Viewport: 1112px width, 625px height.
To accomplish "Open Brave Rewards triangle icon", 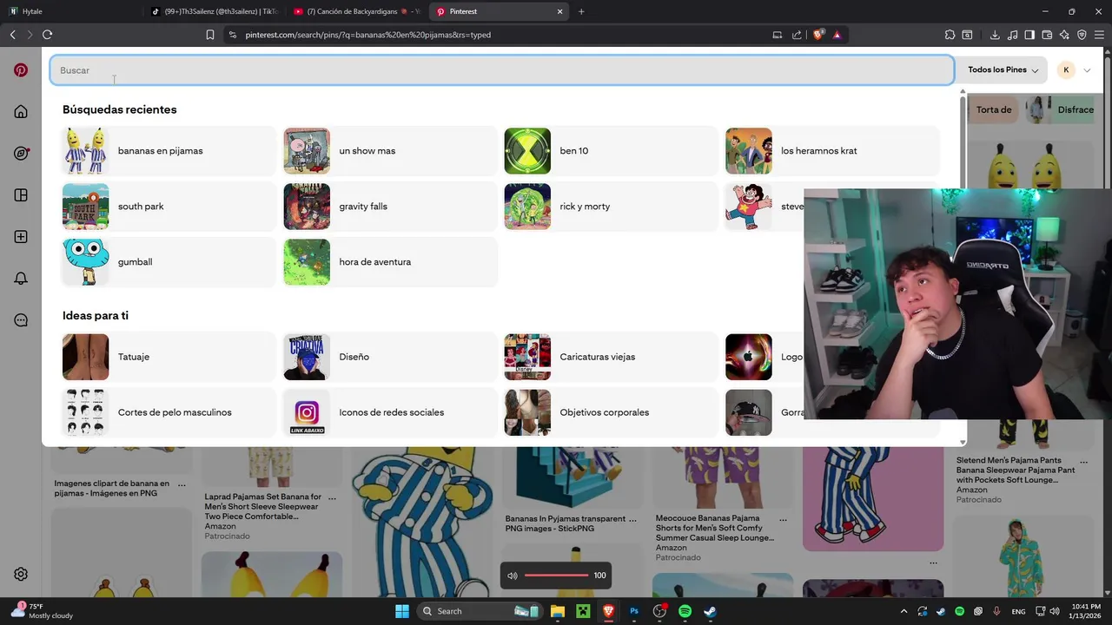I will 837,35.
